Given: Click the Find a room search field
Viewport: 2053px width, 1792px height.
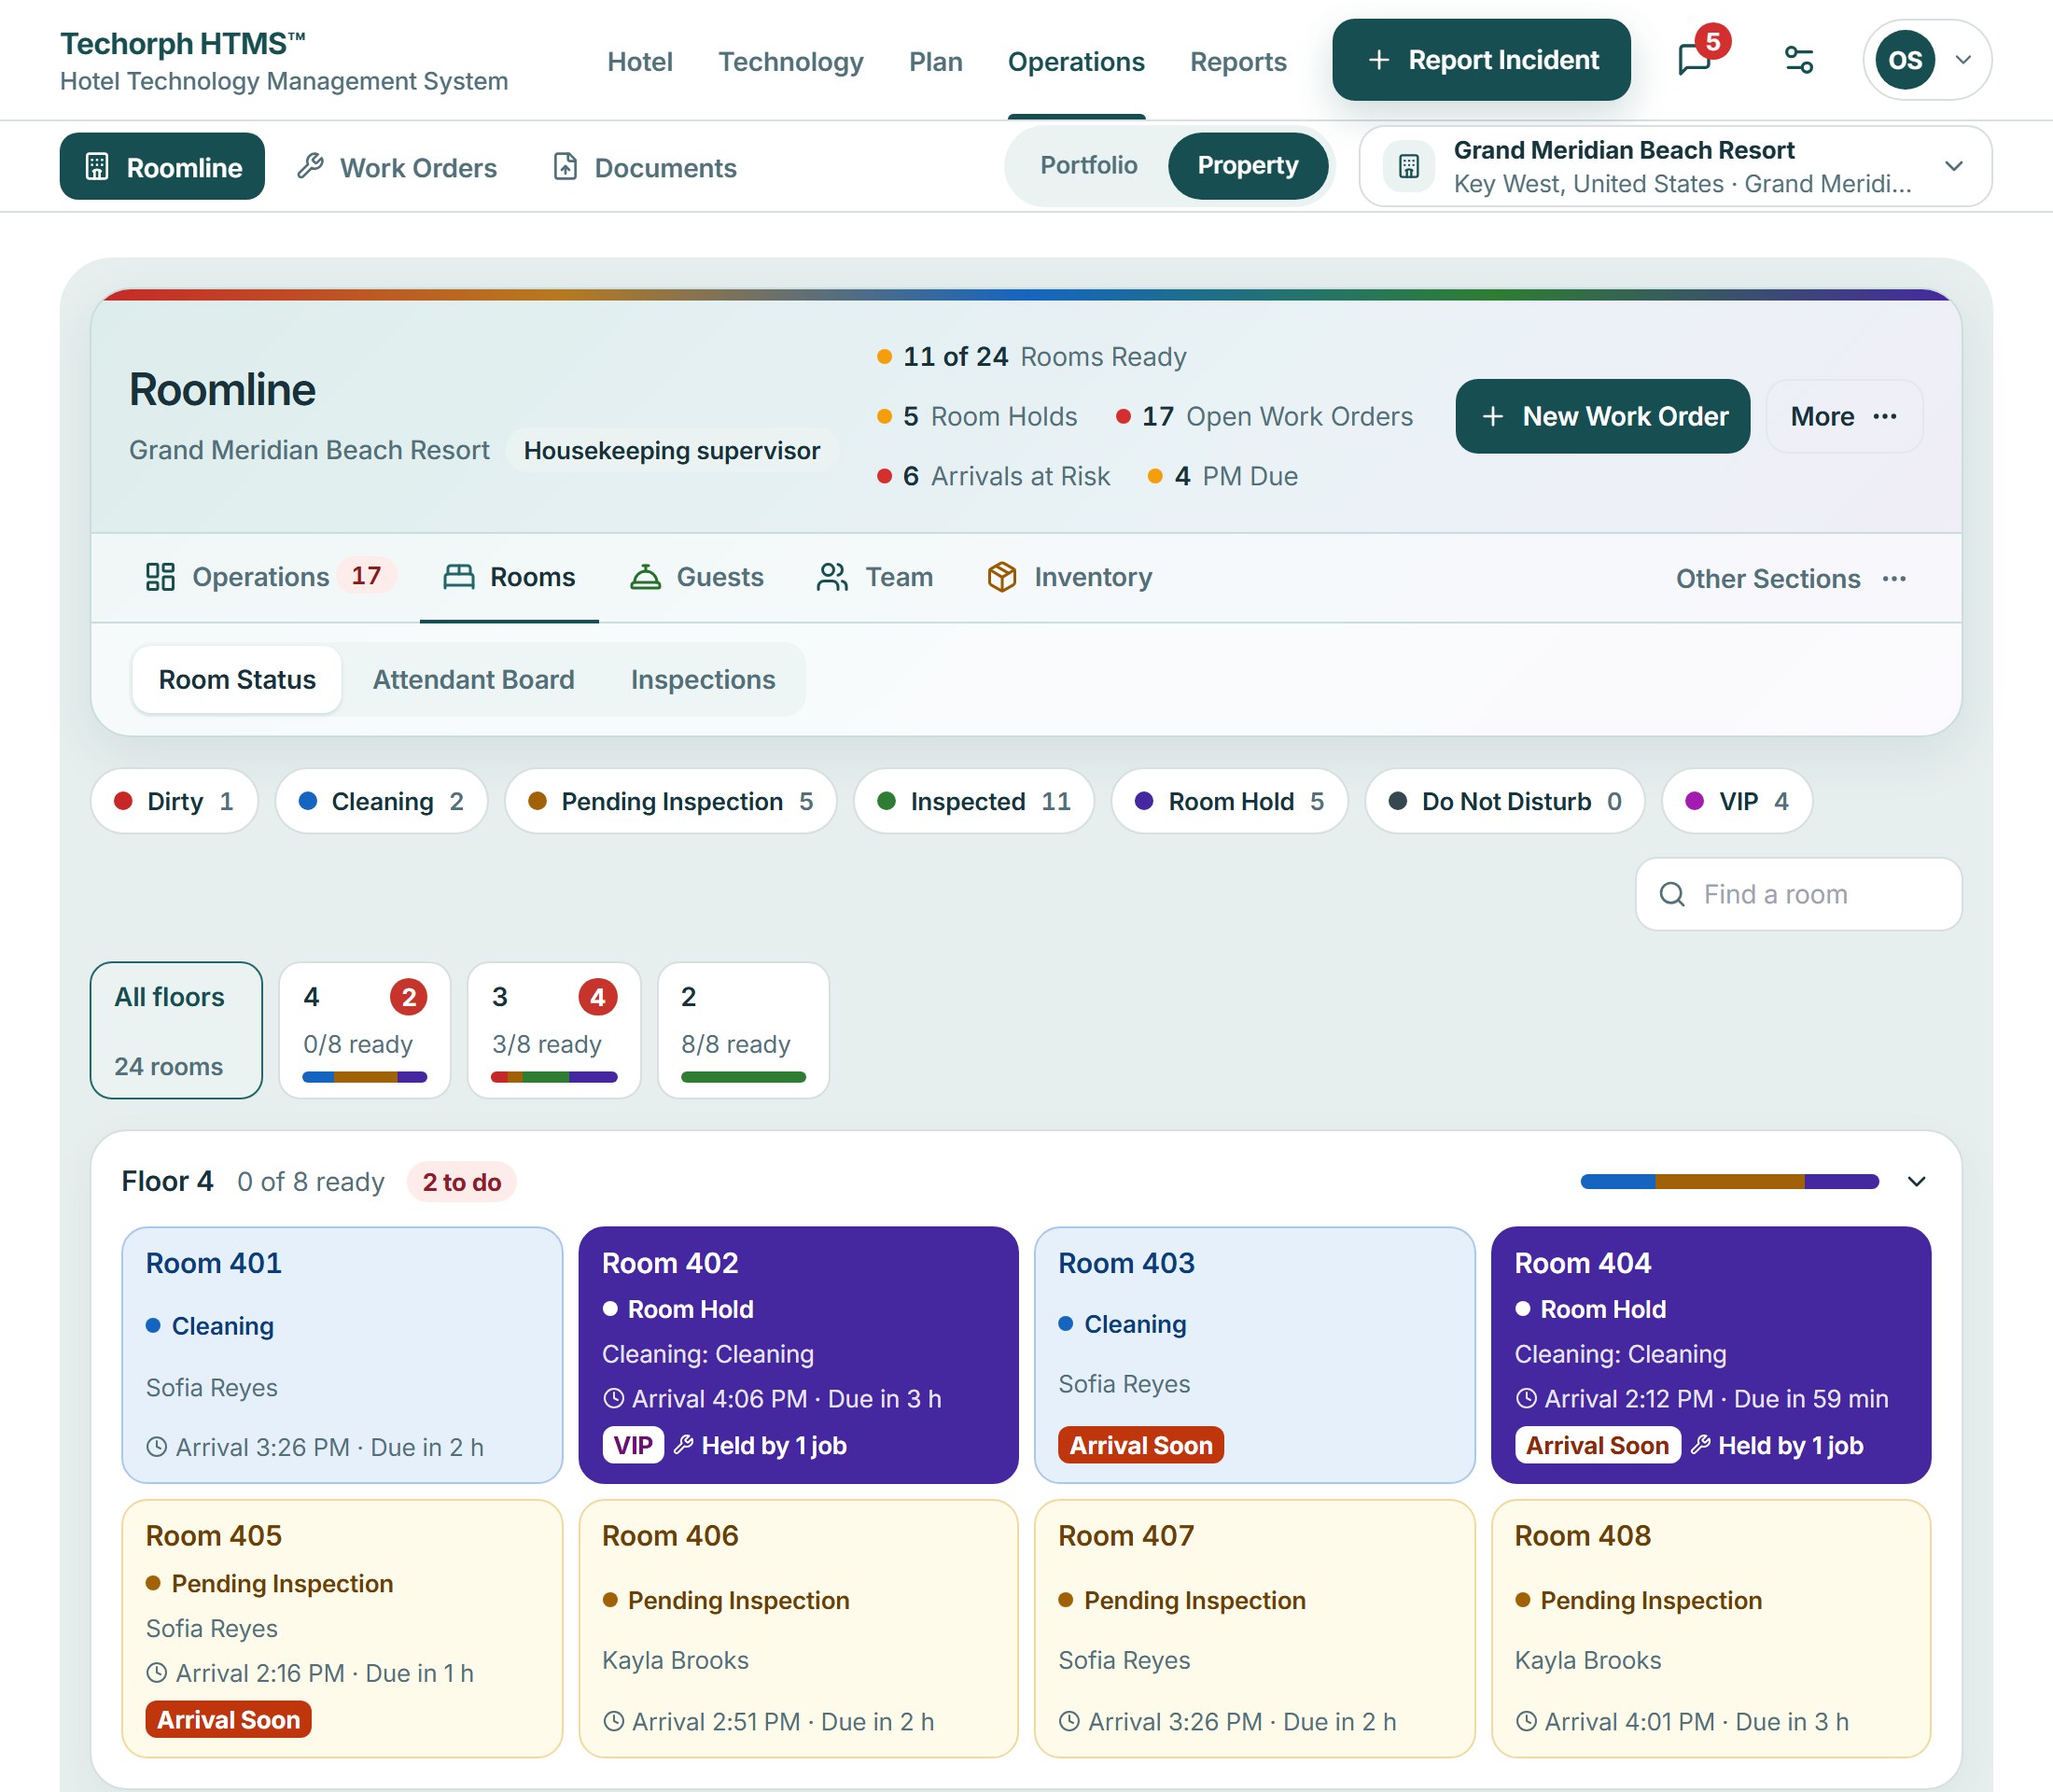Looking at the screenshot, I should [x=1798, y=894].
